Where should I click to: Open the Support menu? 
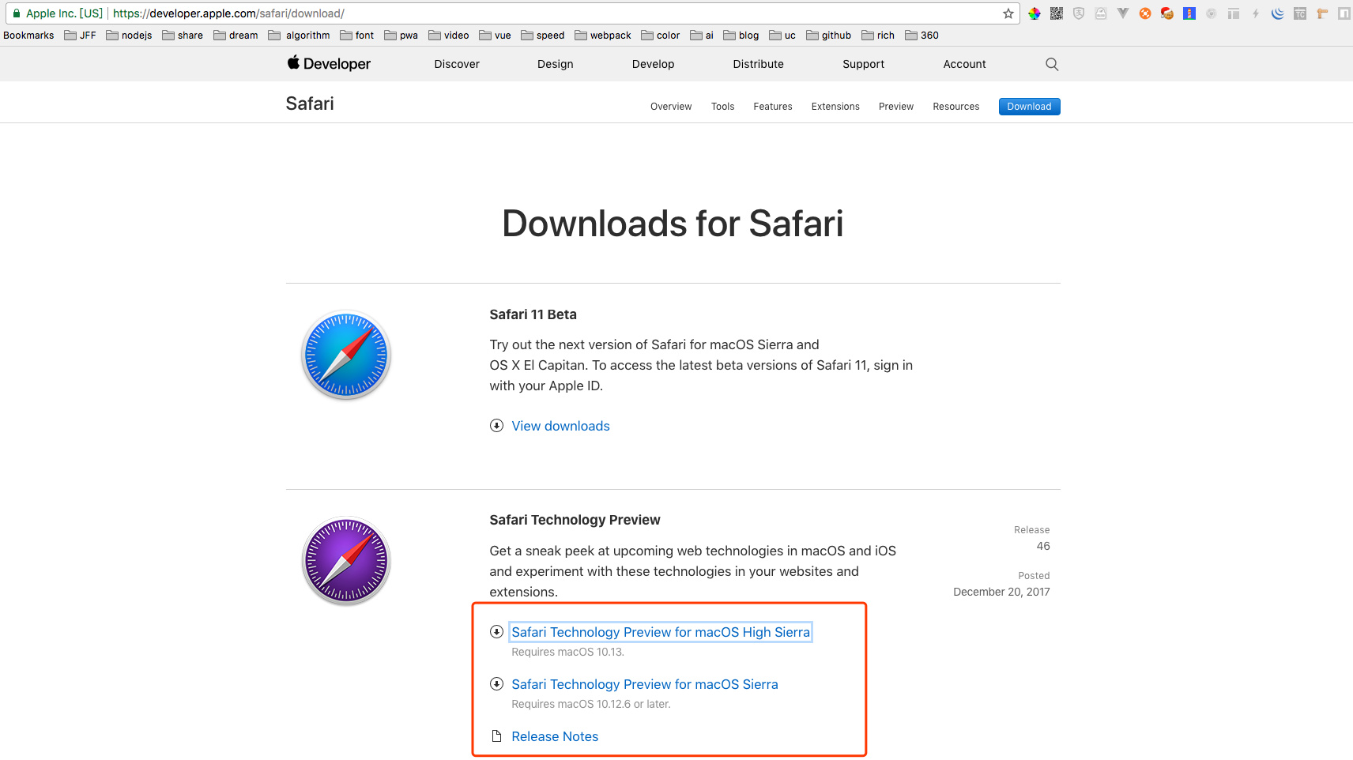[864, 64]
